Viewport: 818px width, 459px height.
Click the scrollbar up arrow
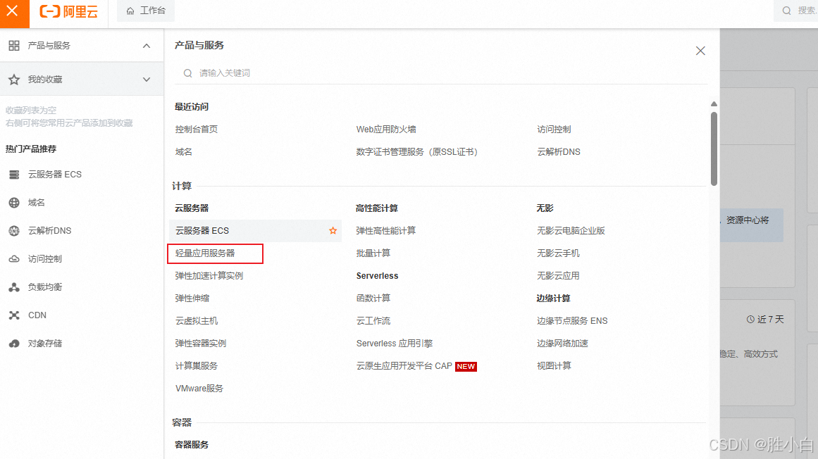point(714,104)
